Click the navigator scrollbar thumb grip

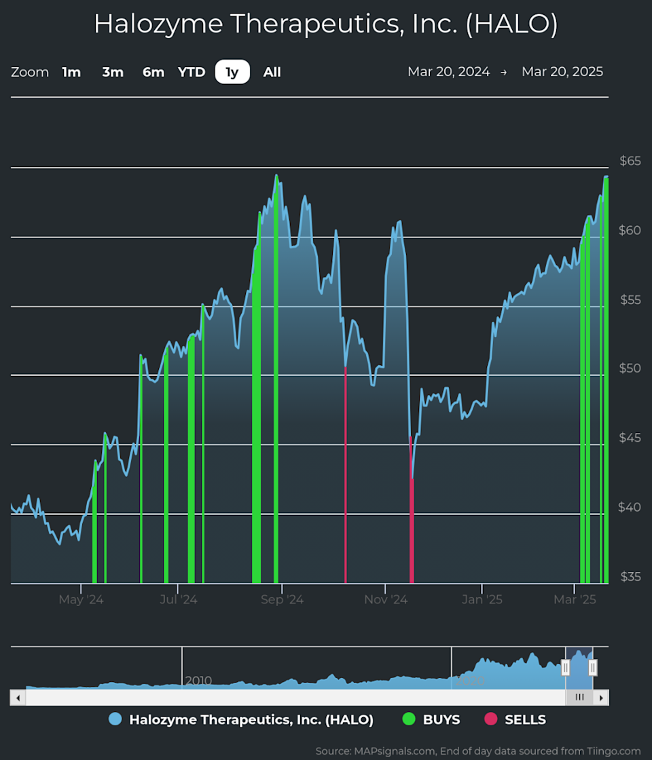click(x=579, y=698)
